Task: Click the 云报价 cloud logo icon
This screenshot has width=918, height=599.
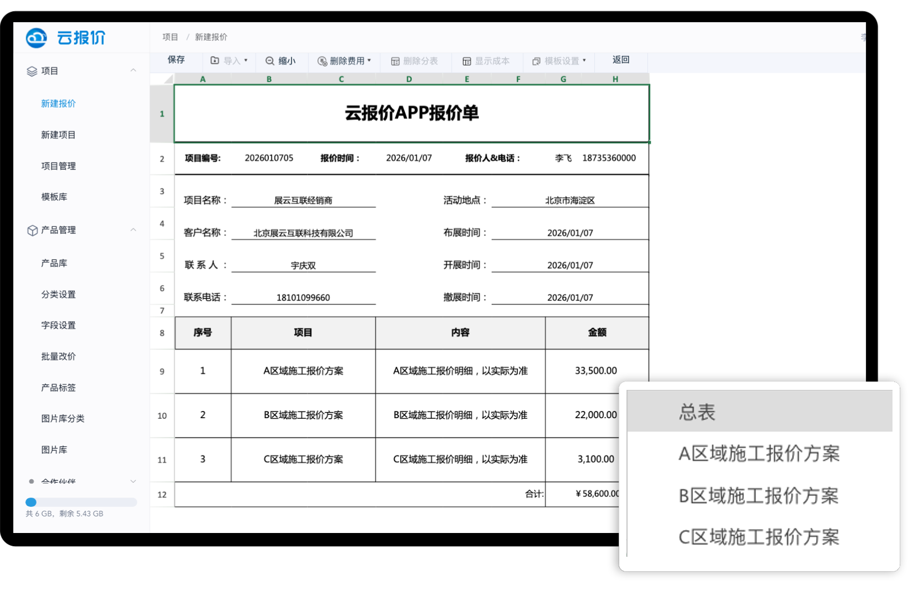Action: (37, 38)
